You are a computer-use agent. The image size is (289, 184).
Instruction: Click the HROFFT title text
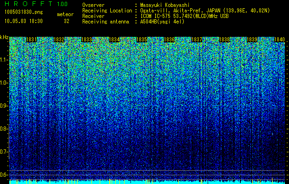tap(28, 4)
